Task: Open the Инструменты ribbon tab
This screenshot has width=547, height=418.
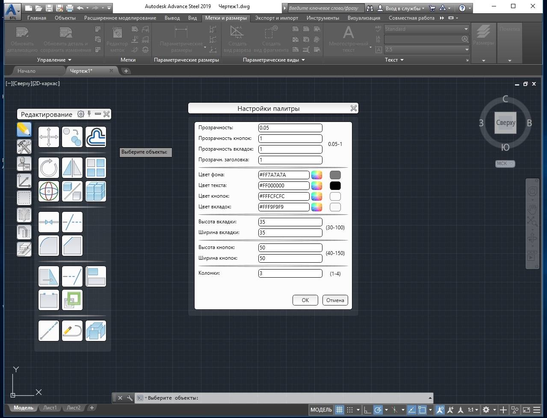Action: [x=323, y=18]
